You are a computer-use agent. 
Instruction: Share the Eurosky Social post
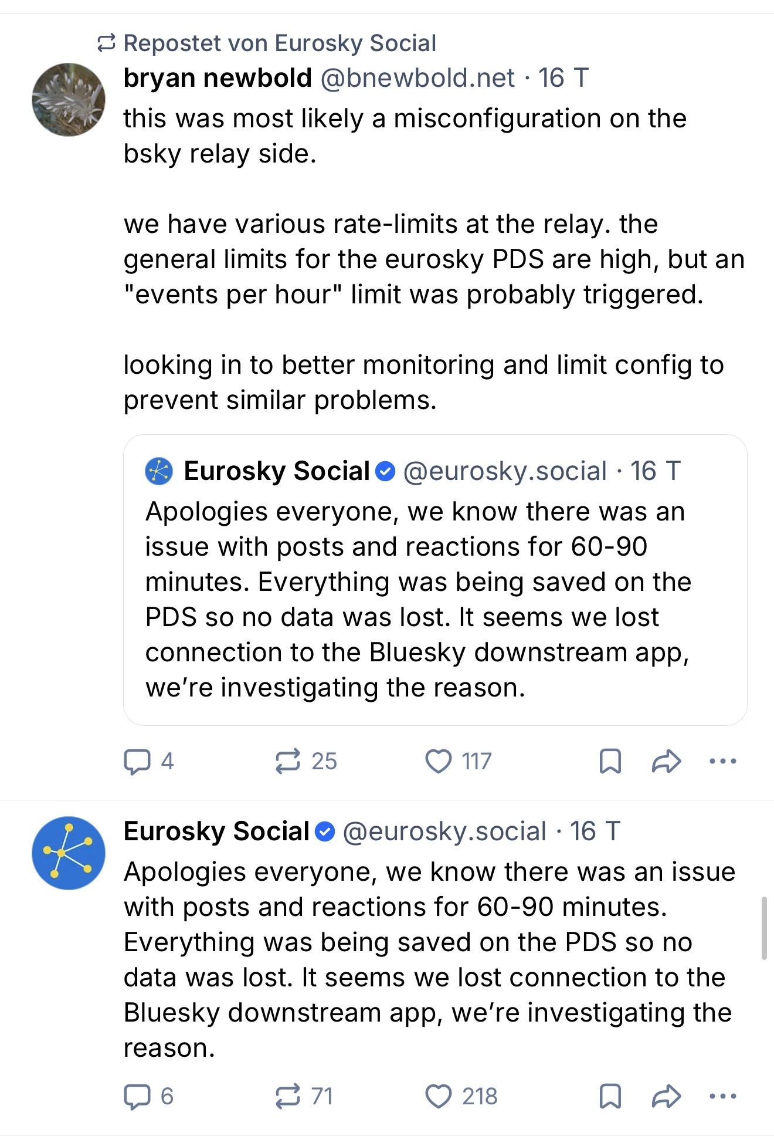click(x=666, y=1096)
